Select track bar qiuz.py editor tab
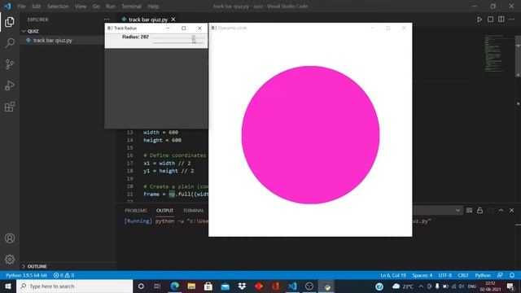The width and height of the screenshot is (521, 293). pos(148,20)
